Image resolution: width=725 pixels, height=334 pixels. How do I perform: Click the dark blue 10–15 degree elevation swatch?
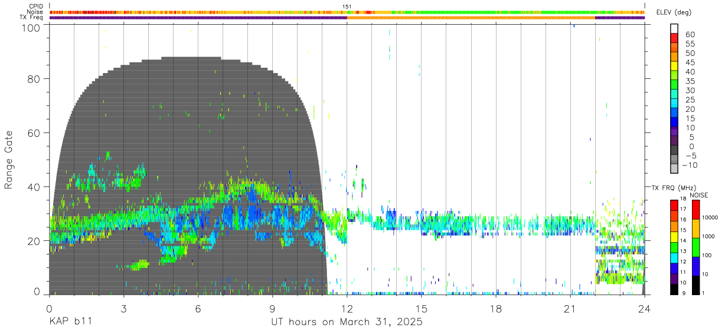click(x=674, y=123)
